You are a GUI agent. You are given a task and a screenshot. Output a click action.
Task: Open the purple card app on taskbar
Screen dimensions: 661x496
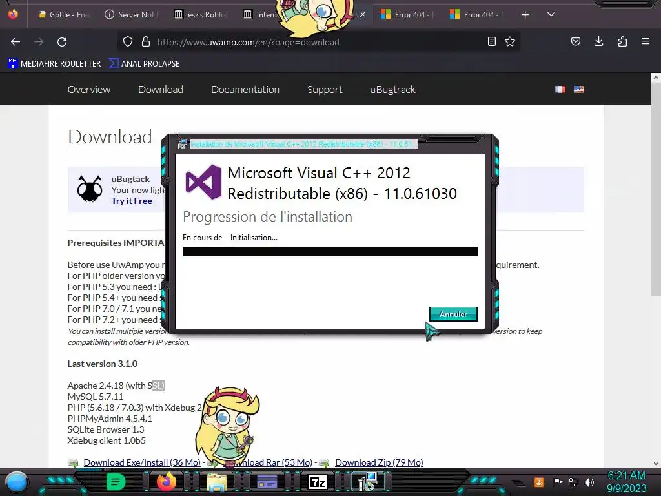267,482
